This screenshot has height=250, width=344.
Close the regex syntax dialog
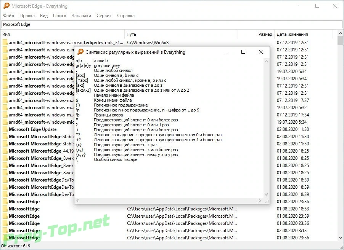(260, 52)
